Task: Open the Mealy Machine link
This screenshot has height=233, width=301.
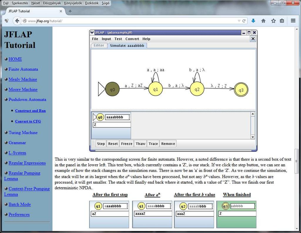Action: [x=23, y=79]
